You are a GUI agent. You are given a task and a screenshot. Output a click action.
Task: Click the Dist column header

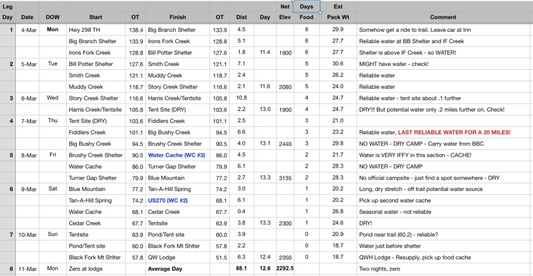(241, 17)
